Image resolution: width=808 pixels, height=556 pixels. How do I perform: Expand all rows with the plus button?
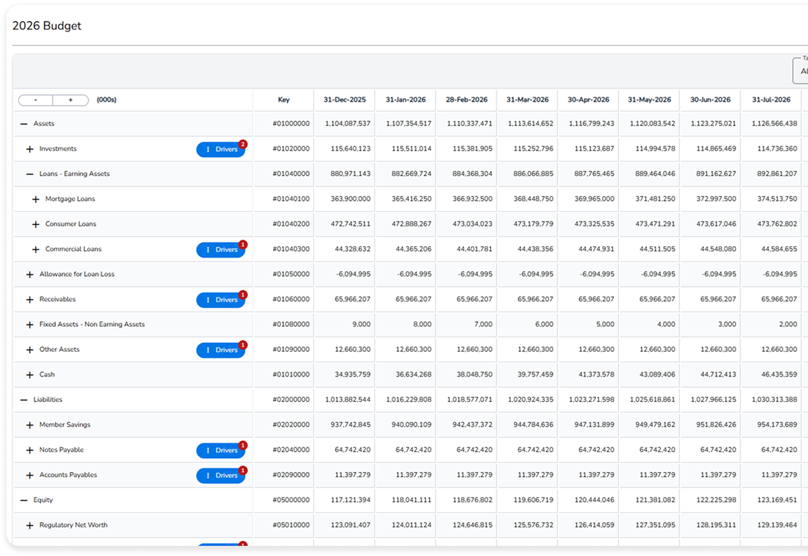71,100
